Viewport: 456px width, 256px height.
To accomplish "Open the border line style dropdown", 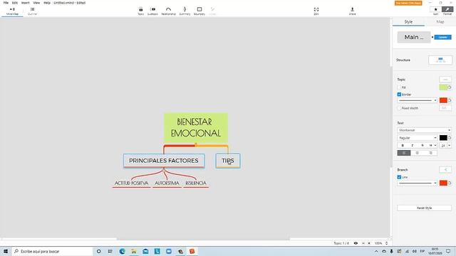I will click(418, 100).
